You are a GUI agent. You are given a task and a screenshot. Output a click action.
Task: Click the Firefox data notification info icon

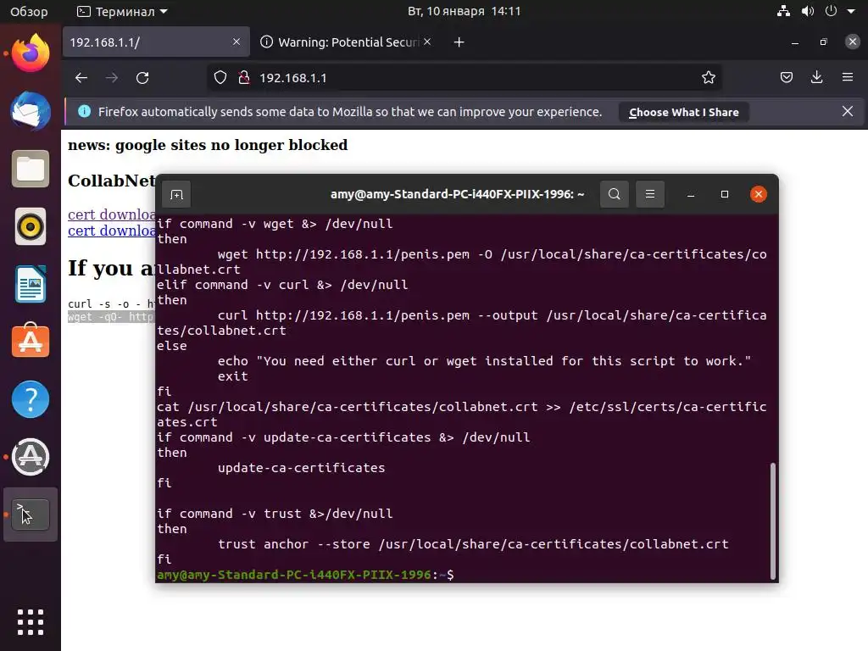click(x=84, y=111)
